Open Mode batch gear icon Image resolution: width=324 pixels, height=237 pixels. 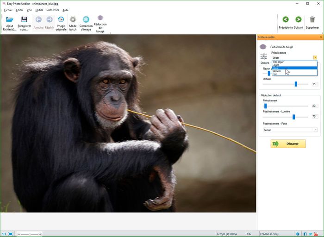(73, 20)
